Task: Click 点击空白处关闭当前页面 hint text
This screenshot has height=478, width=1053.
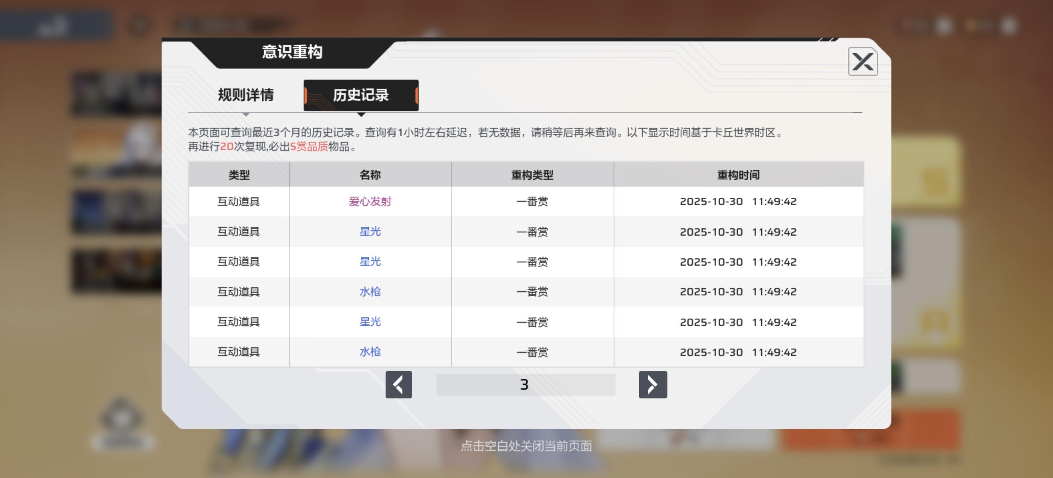Action: [526, 446]
